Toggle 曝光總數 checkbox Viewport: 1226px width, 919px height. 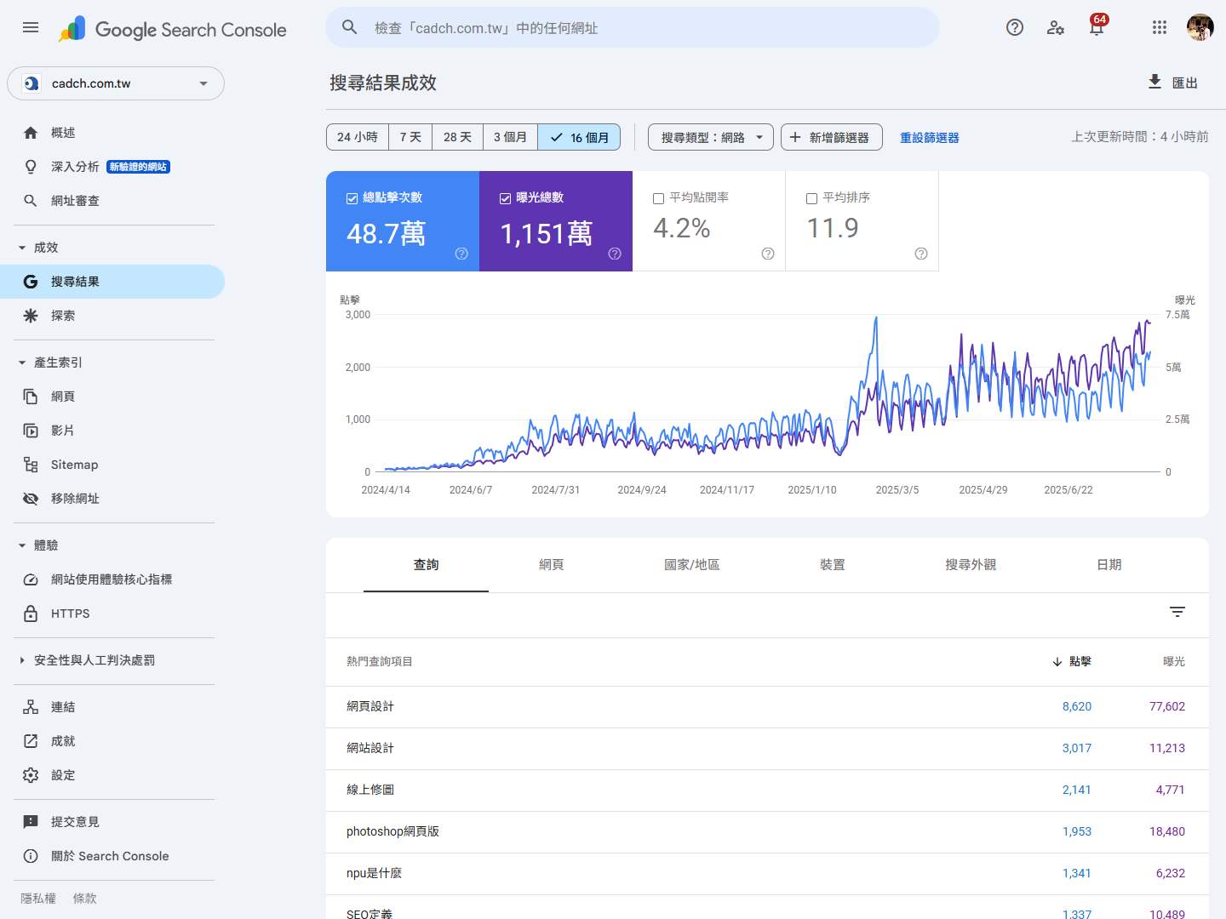[505, 198]
